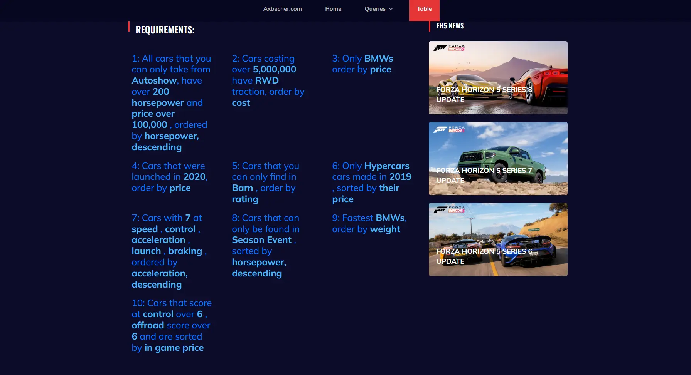The width and height of the screenshot is (691, 375).
Task: Choose query 10 control and offroad scores
Action: (171, 325)
